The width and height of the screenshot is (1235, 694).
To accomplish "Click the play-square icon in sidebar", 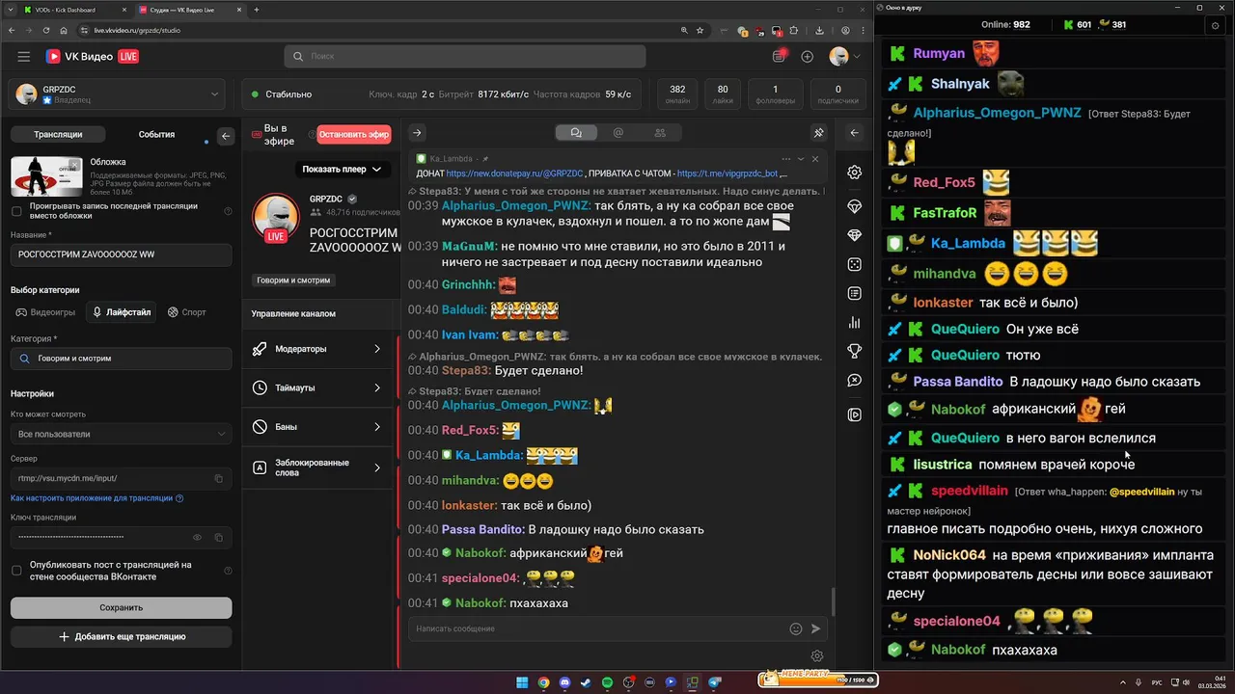I will point(855,415).
